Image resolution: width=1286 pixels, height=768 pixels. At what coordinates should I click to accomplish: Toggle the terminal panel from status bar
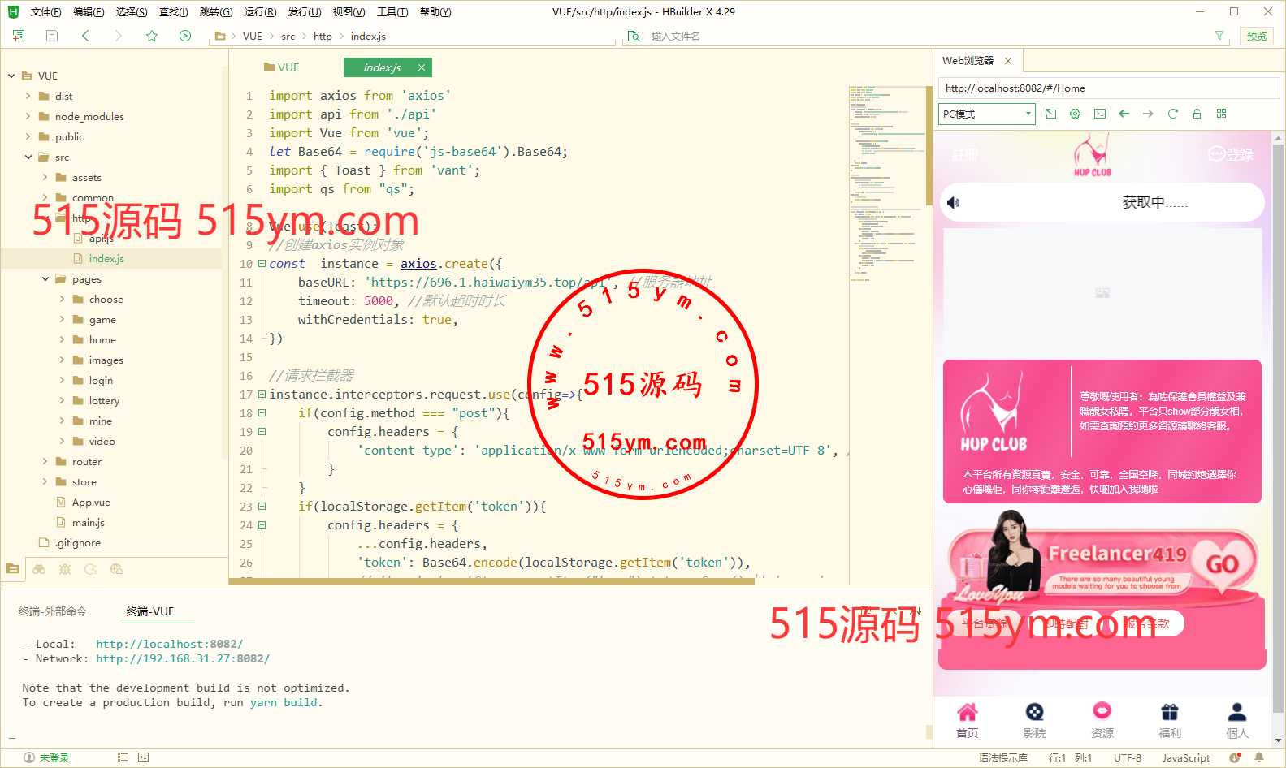tap(143, 757)
